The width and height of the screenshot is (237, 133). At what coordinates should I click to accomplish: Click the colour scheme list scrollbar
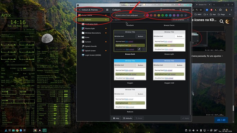(190, 78)
